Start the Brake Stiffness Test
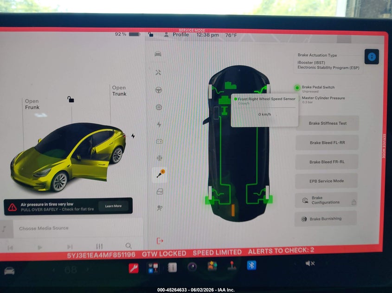This screenshot has height=293, width=392. tap(328, 123)
